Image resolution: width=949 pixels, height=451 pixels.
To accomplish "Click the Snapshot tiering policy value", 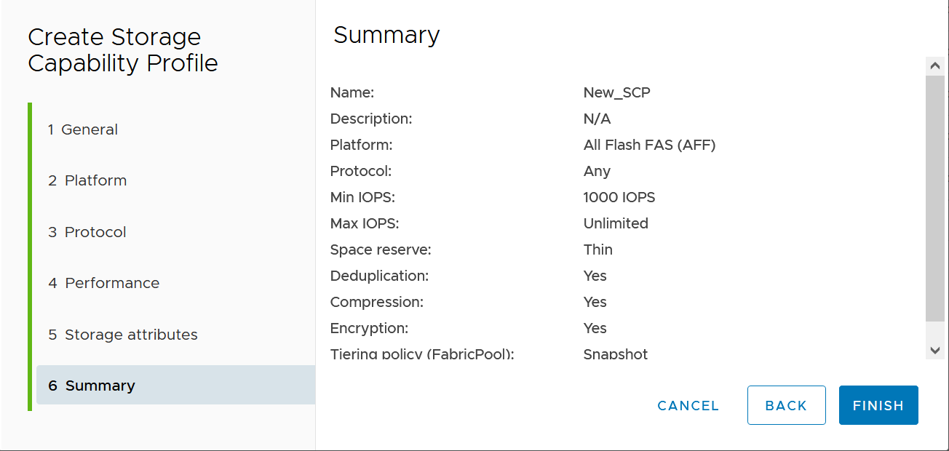I will pyautogui.click(x=616, y=355).
